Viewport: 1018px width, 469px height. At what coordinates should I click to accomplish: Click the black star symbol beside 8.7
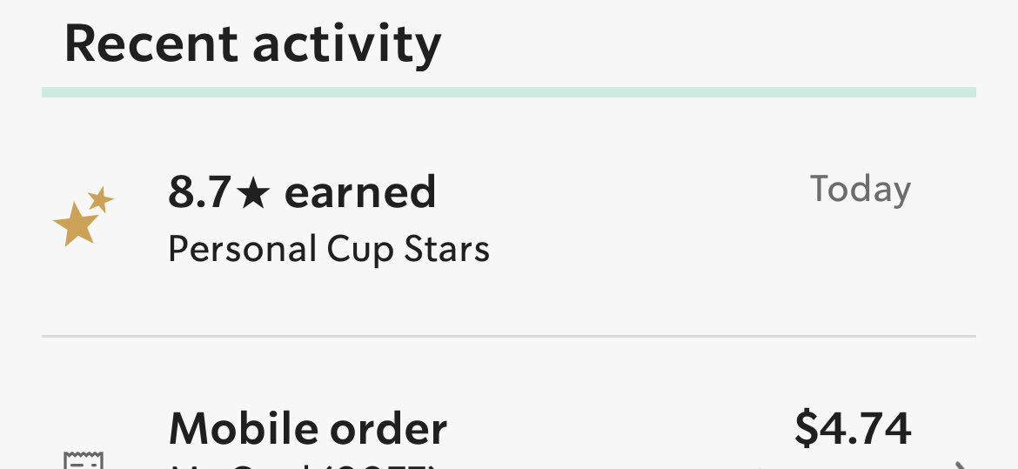(252, 194)
